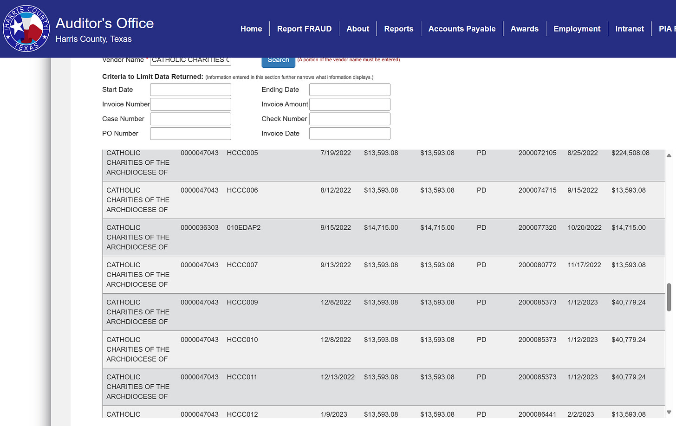676x426 pixels.
Task: Click check number 2000080772
Action: click(x=537, y=265)
